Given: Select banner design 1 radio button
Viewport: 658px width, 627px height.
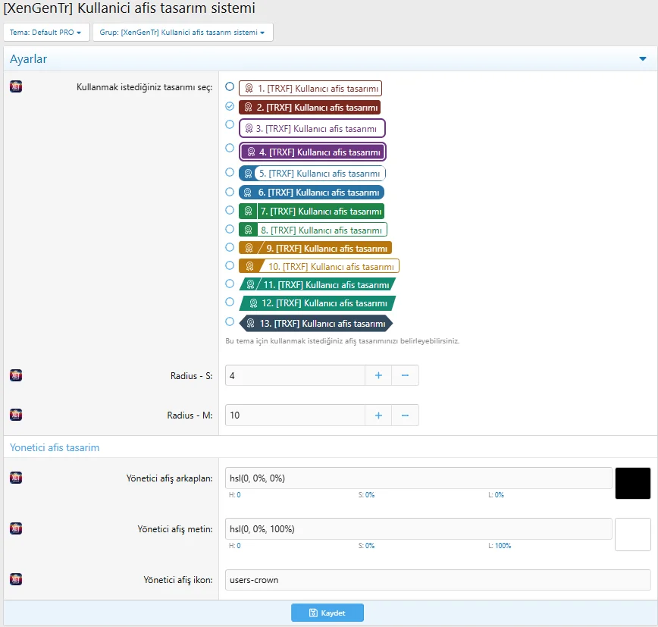Looking at the screenshot, I should pos(230,86).
